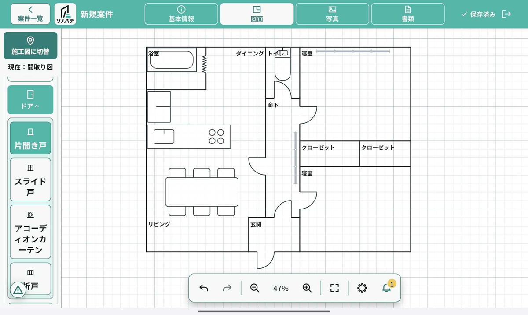Open notifications bell
The height and width of the screenshot is (315, 528).
387,288
